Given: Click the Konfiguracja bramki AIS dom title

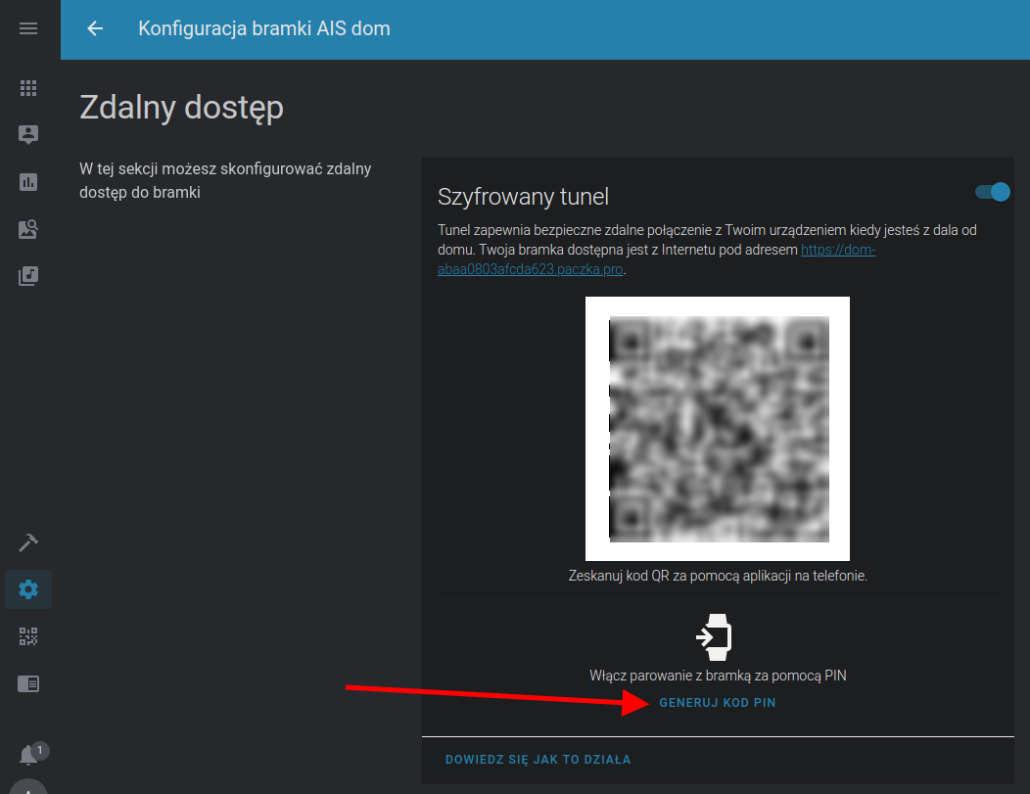Looking at the screenshot, I should 264,28.
